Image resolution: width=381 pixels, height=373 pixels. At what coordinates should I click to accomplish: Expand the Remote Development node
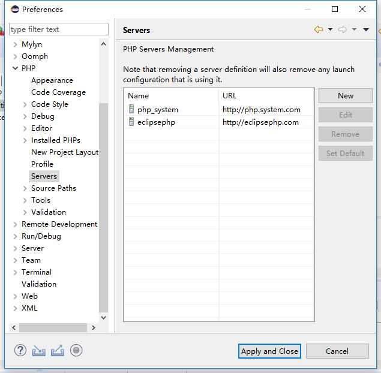pyautogui.click(x=16, y=224)
